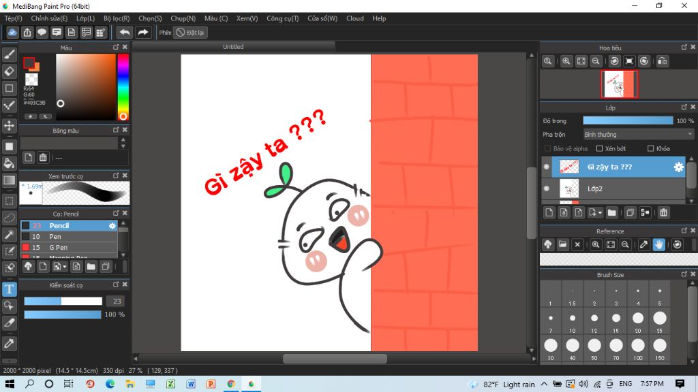Select the Eyedropper tool
This screenshot has height=392, width=698.
tap(10, 344)
